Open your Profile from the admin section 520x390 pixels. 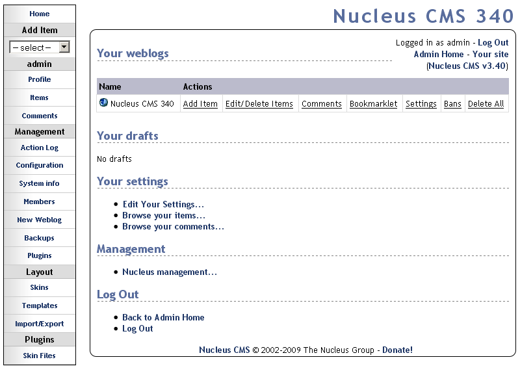[x=39, y=79]
